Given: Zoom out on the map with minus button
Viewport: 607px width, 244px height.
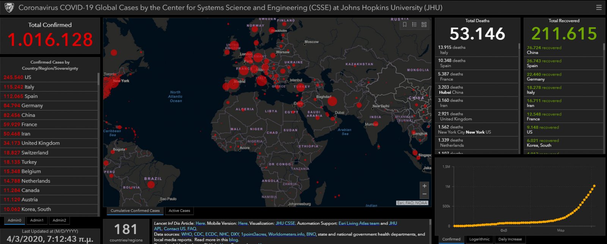Looking at the screenshot, I should 425,194.
